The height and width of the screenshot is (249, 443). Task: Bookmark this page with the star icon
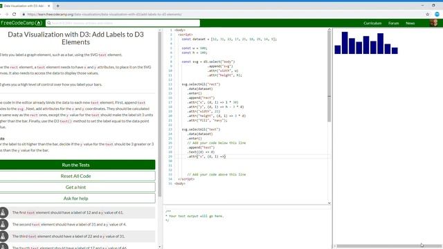tap(428, 14)
